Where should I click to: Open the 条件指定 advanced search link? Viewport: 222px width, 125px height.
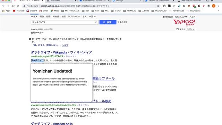(122, 22)
